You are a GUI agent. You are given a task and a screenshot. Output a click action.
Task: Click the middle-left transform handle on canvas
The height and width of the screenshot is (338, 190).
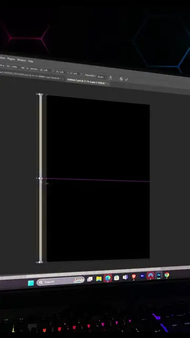(40, 179)
